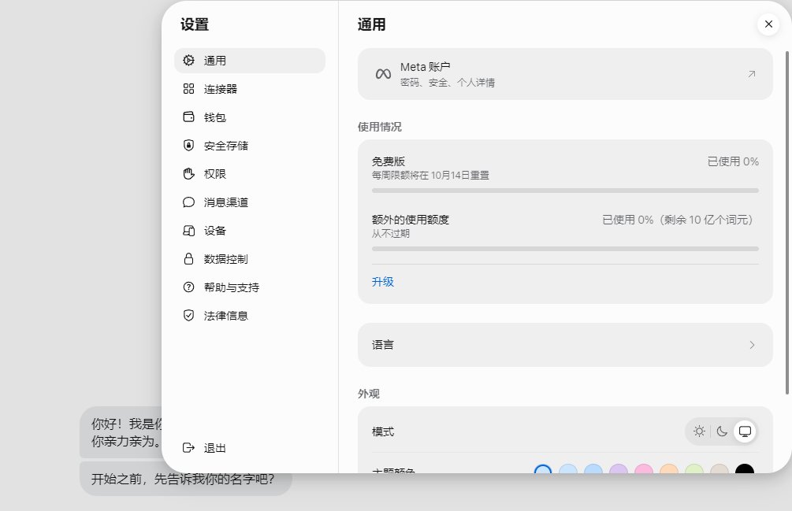Open the 钱包 wallet icon in sidebar

pyautogui.click(x=188, y=117)
